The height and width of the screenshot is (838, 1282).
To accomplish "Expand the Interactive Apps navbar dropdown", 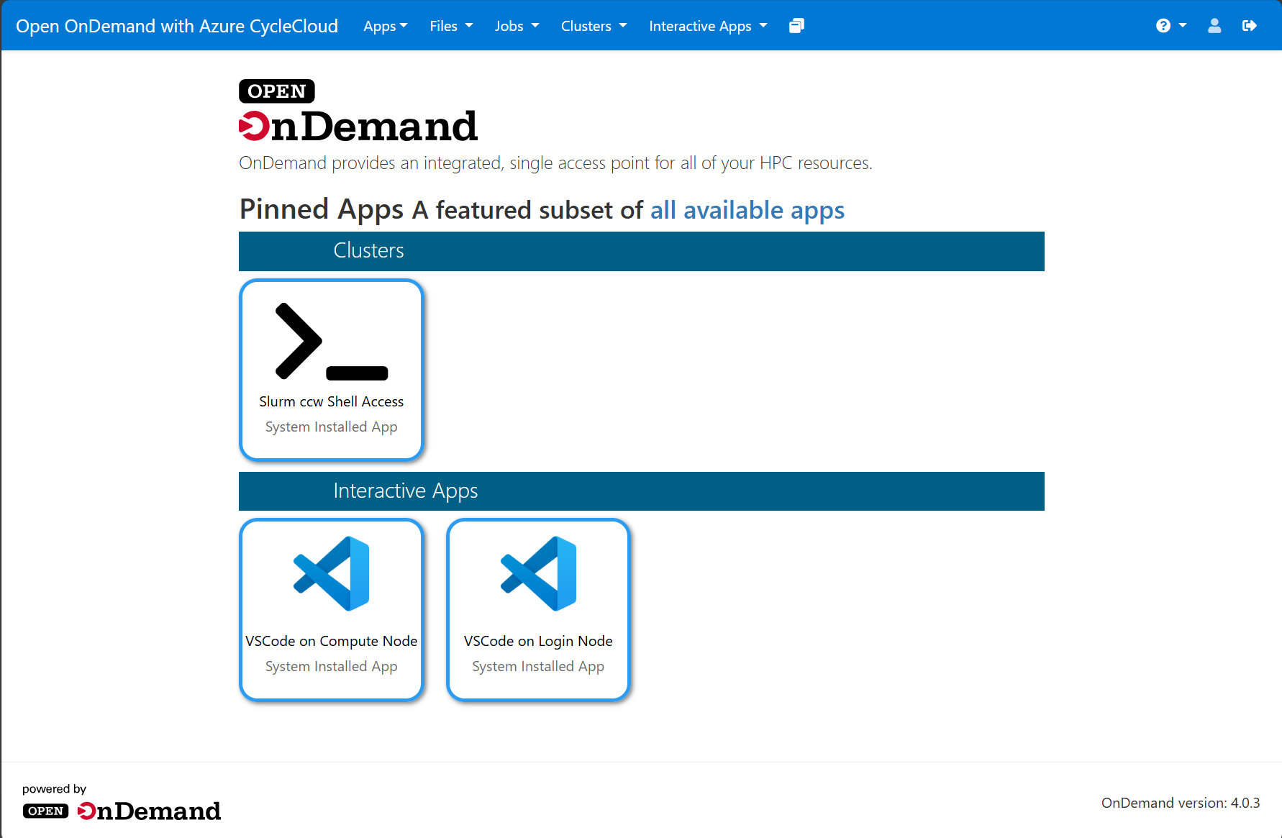I will 708,26.
